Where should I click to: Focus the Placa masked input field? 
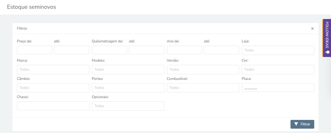click(x=278, y=88)
